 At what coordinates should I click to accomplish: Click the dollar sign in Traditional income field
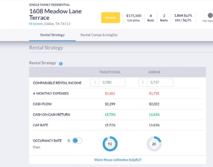(95, 83)
